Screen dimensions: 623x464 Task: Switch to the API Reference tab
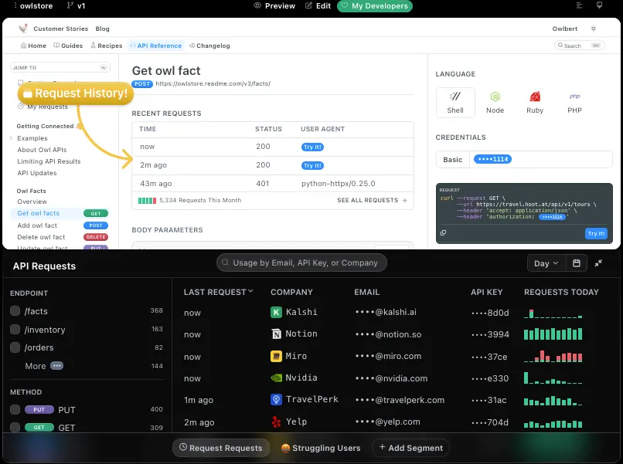click(156, 46)
